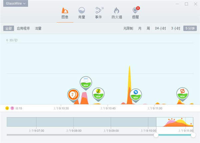Click the yellow download arrow legend icon
Image resolution: width=200 pixels, height=143 pixels.
coord(7,108)
